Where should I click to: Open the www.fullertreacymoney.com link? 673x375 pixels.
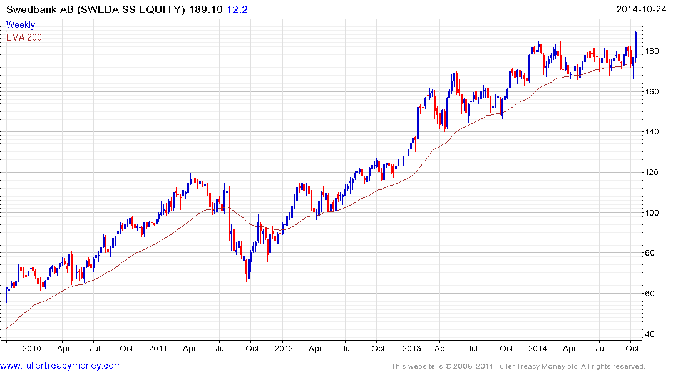tap(61, 366)
